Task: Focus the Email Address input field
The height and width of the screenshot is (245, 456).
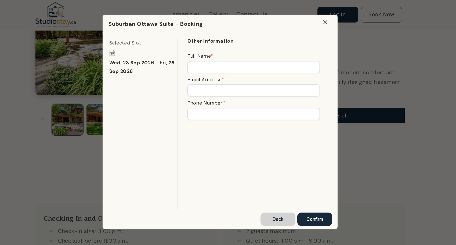Action: click(254, 91)
